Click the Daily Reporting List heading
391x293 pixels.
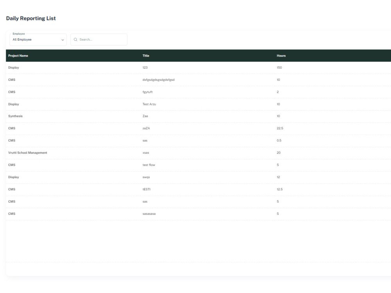(31, 18)
